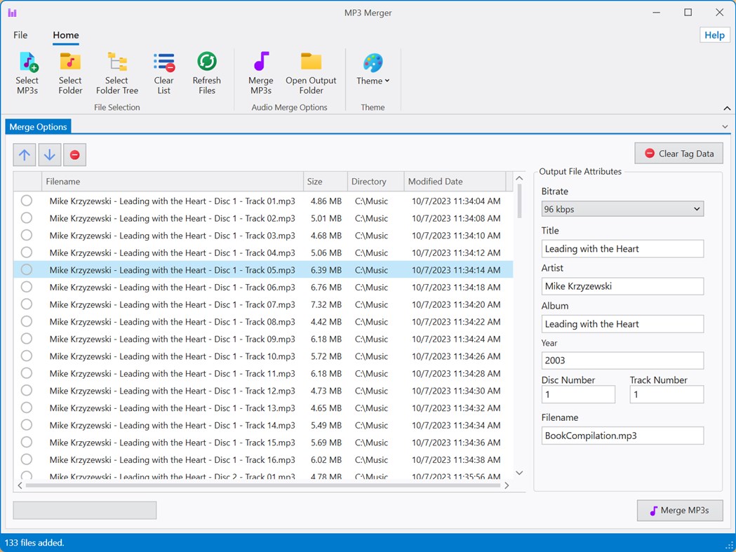Select the radio button for Disc 1 Track 10
The height and width of the screenshot is (552, 736).
pyautogui.click(x=26, y=356)
